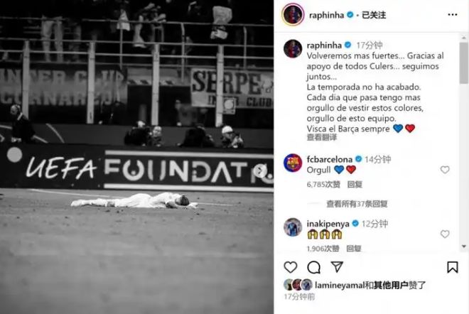The width and height of the screenshot is (469, 314).
Task: Open the comment bubble icon
Action: point(313,267)
